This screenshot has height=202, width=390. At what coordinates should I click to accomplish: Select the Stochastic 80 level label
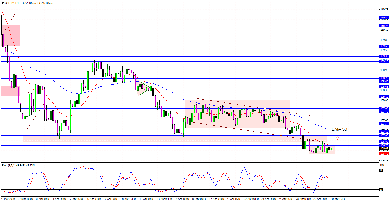(381, 170)
